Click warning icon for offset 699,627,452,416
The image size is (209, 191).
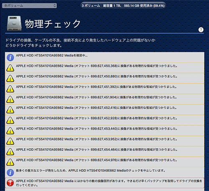(x=10, y=110)
